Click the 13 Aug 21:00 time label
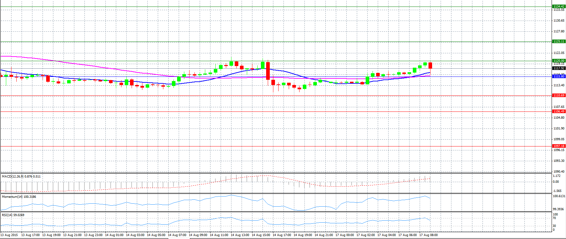Image resolution: width=566 pixels, height=239 pixels. 72,235
